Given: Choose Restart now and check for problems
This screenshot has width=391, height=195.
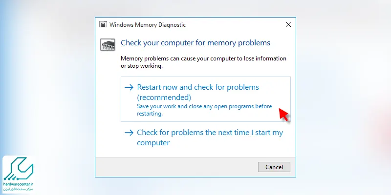Looking at the screenshot, I should tap(206, 99).
